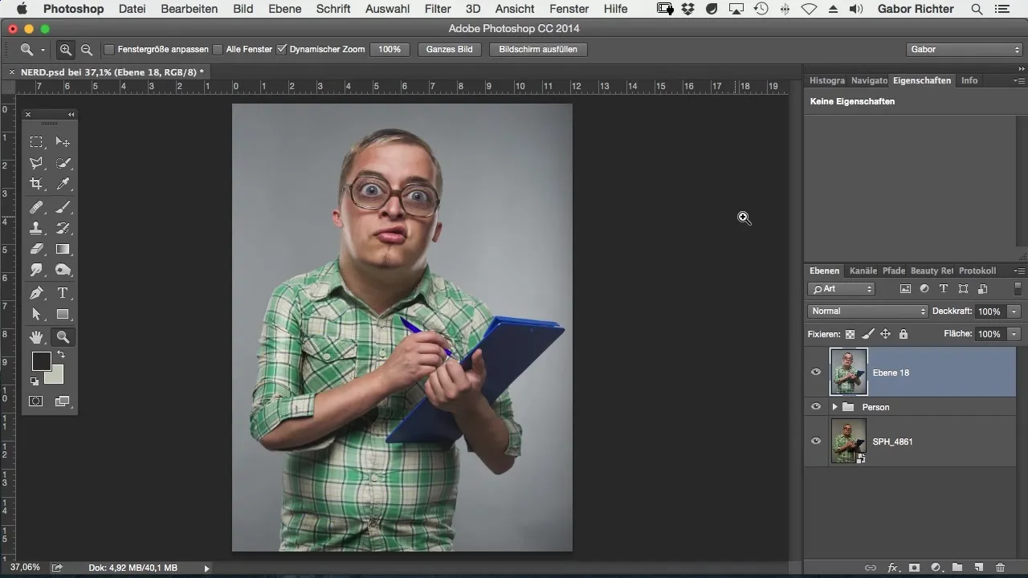The width and height of the screenshot is (1028, 578).
Task: Open the Deckkraft opacity slider arrow
Action: 1015,311
